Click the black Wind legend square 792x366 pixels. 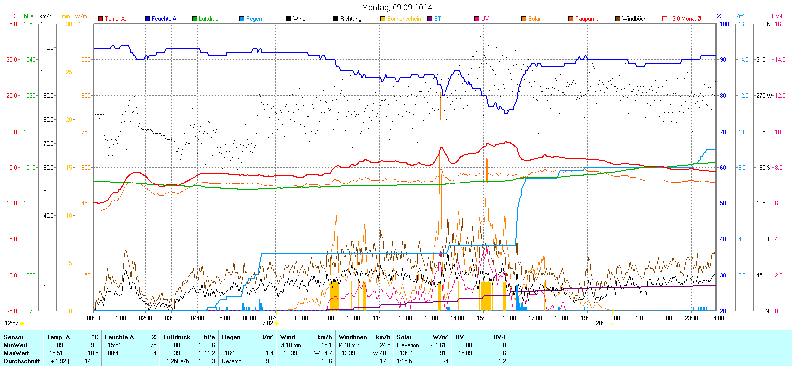pos(289,19)
